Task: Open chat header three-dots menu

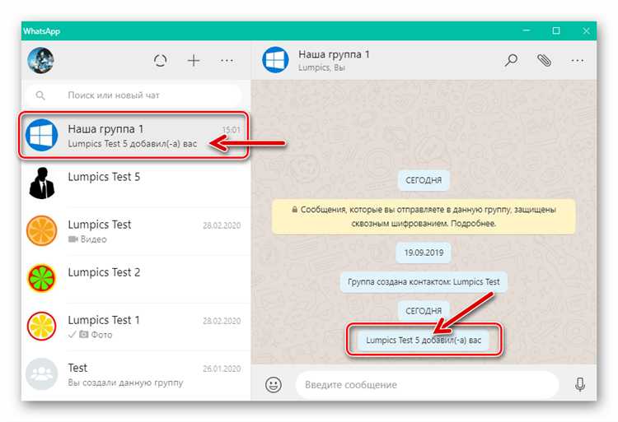Action: [x=578, y=61]
